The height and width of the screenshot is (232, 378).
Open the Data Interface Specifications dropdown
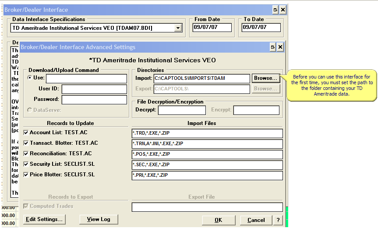178,28
